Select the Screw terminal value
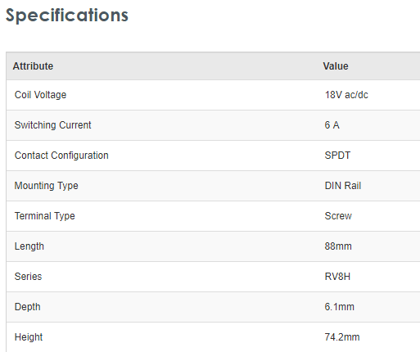The width and height of the screenshot is (420, 352). coord(338,216)
